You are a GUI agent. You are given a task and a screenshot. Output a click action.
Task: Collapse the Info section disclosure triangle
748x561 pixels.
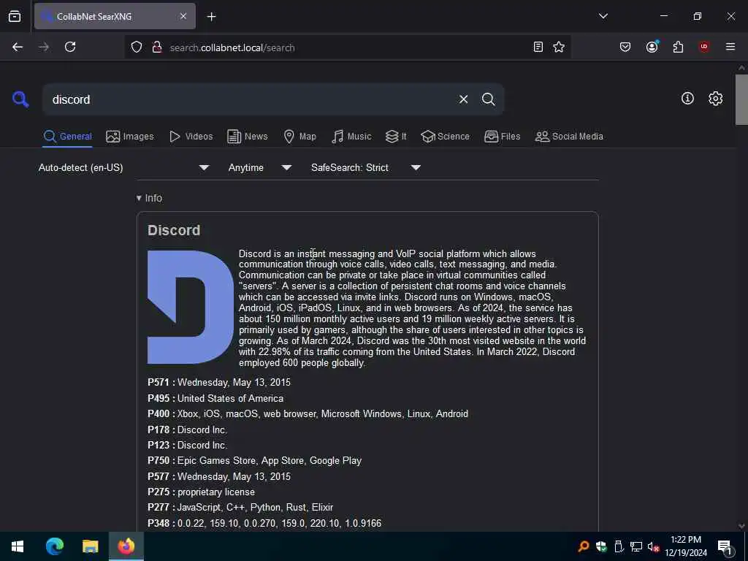(139, 198)
